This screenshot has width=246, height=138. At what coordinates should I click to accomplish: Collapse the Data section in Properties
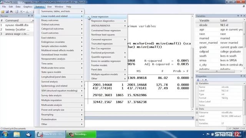click(x=197, y=109)
